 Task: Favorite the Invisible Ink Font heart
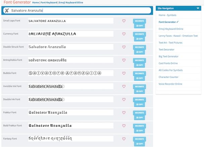click(x=124, y=86)
